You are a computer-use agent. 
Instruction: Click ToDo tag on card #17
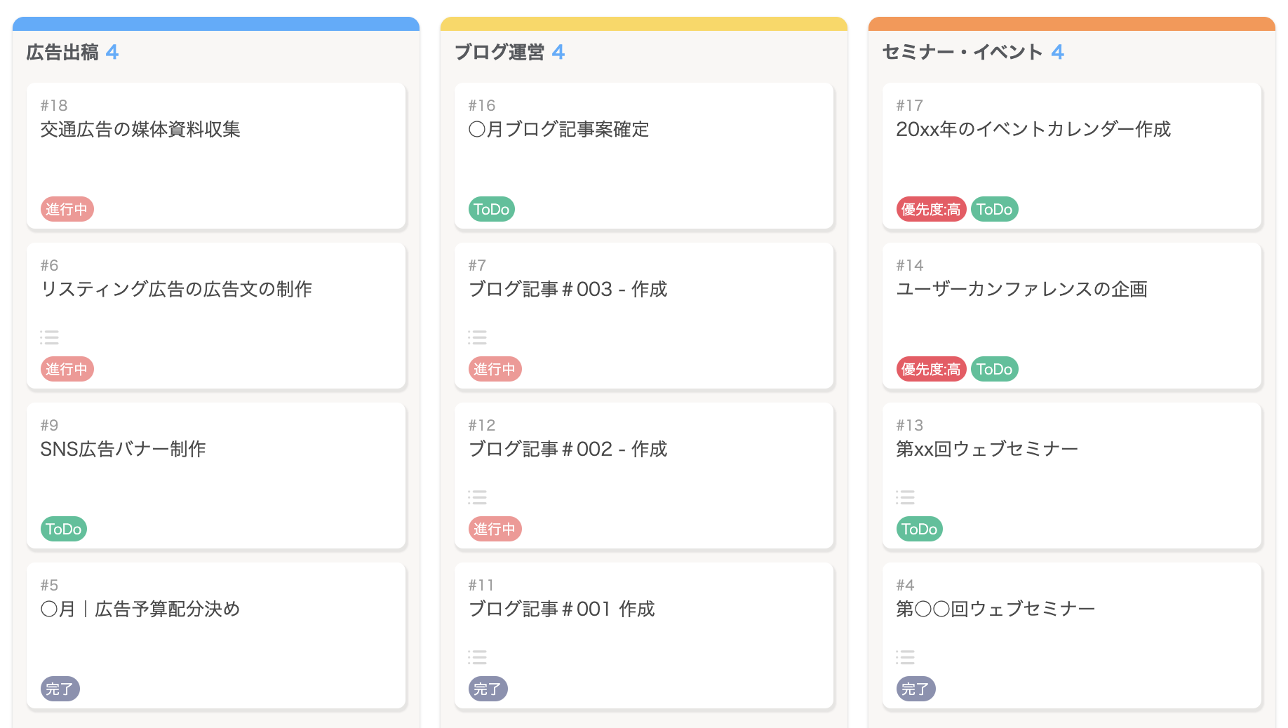(994, 209)
